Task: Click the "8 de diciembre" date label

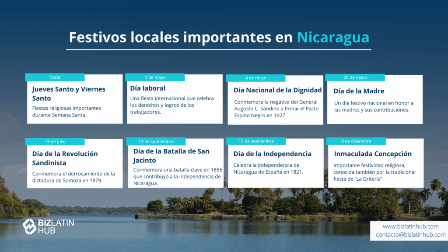Action: pyautogui.click(x=356, y=141)
